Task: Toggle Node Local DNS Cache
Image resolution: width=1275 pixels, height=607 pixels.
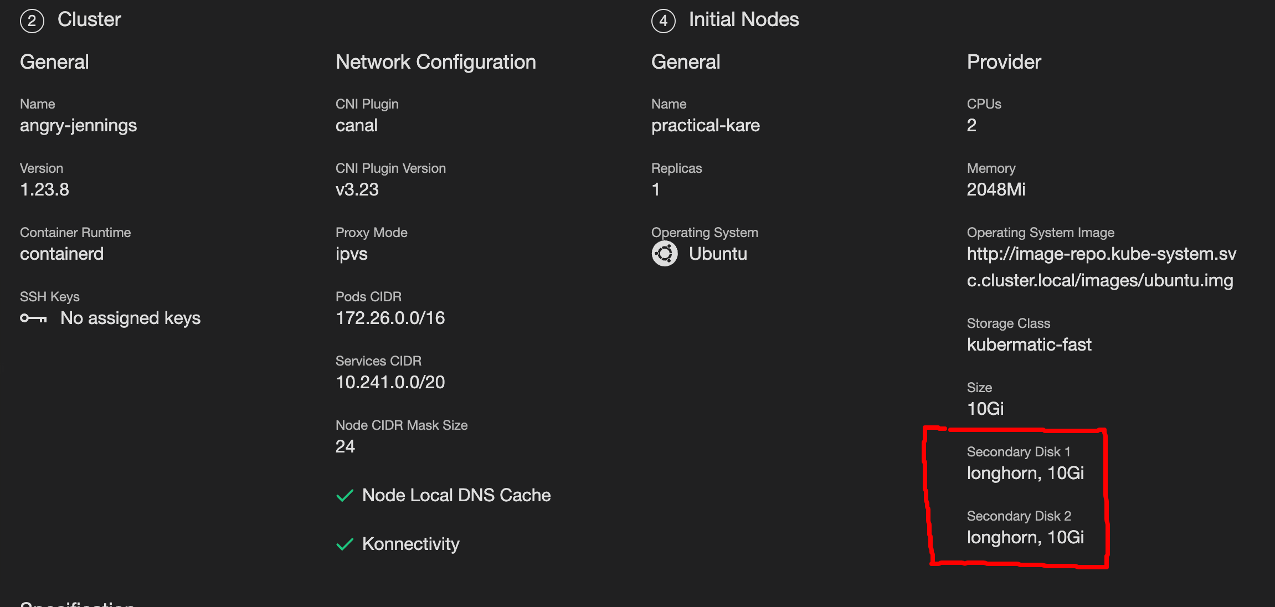Action: coord(456,495)
